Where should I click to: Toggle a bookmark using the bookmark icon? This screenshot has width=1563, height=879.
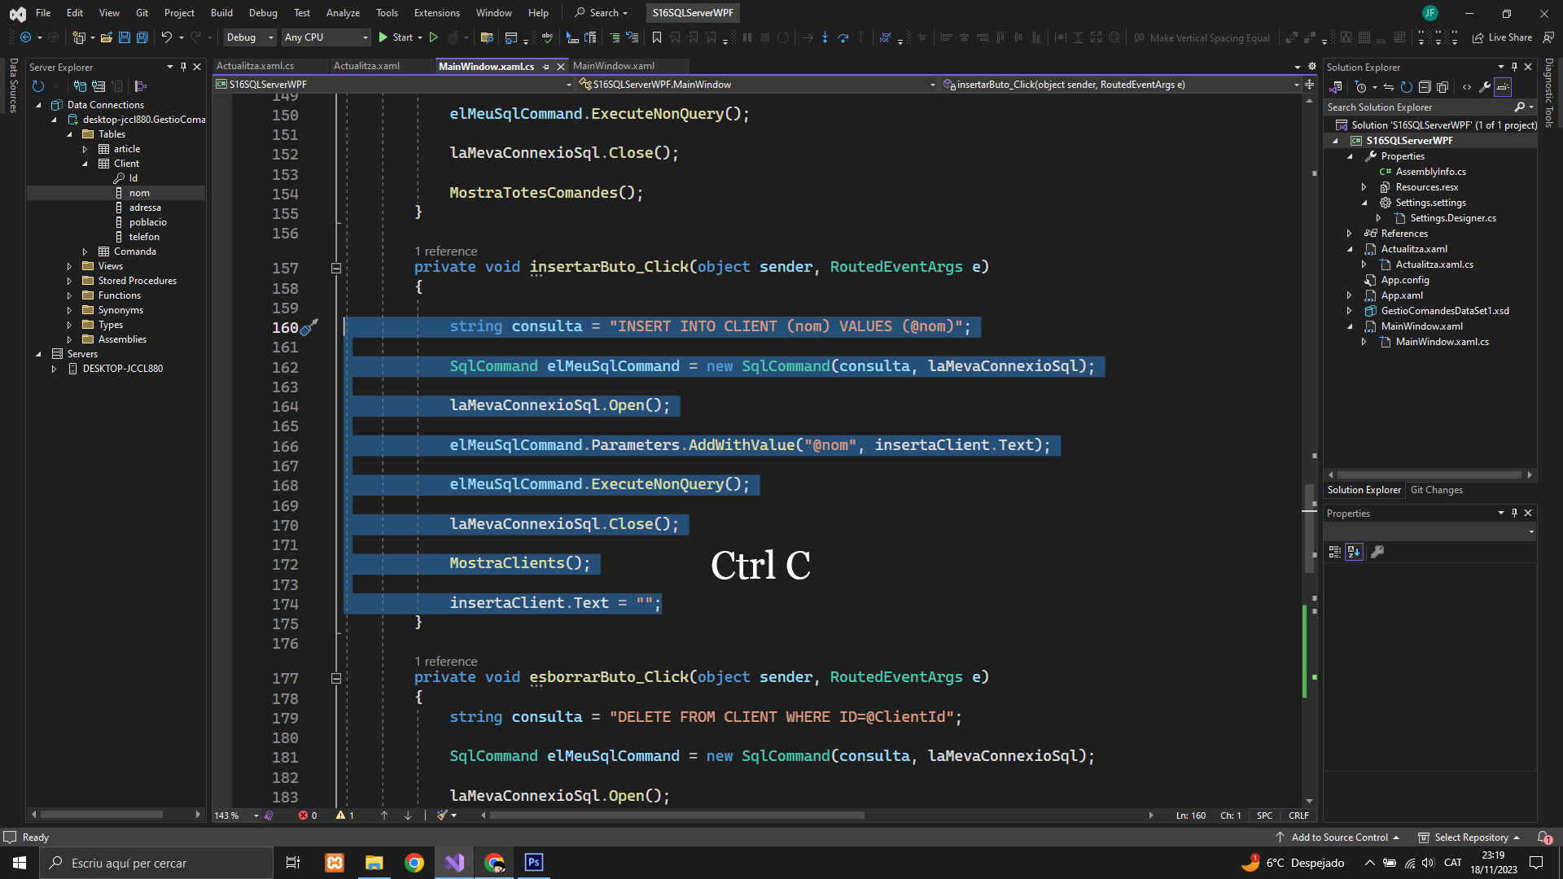[x=656, y=37]
